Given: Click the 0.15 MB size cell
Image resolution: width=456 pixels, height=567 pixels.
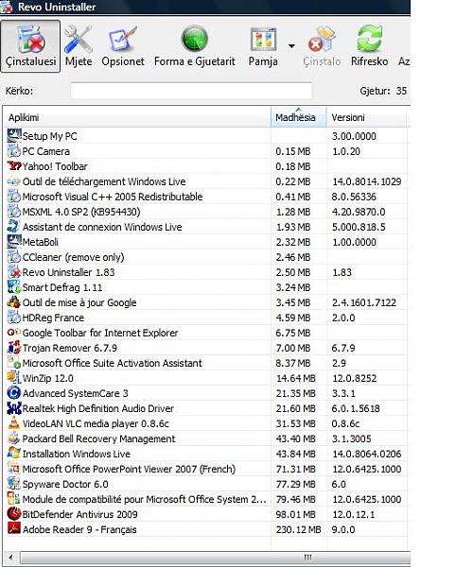Looking at the screenshot, I should point(293,151).
